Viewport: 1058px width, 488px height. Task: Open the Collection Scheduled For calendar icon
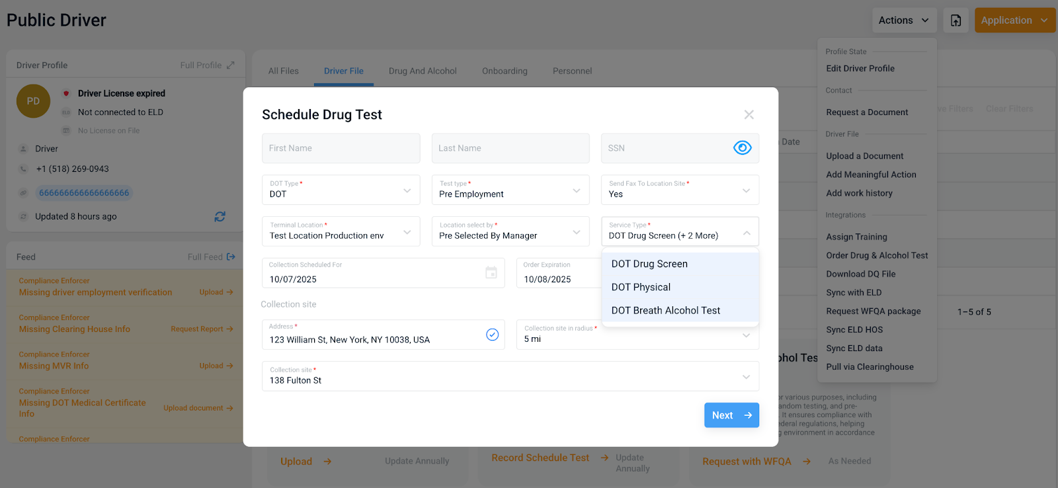click(491, 272)
